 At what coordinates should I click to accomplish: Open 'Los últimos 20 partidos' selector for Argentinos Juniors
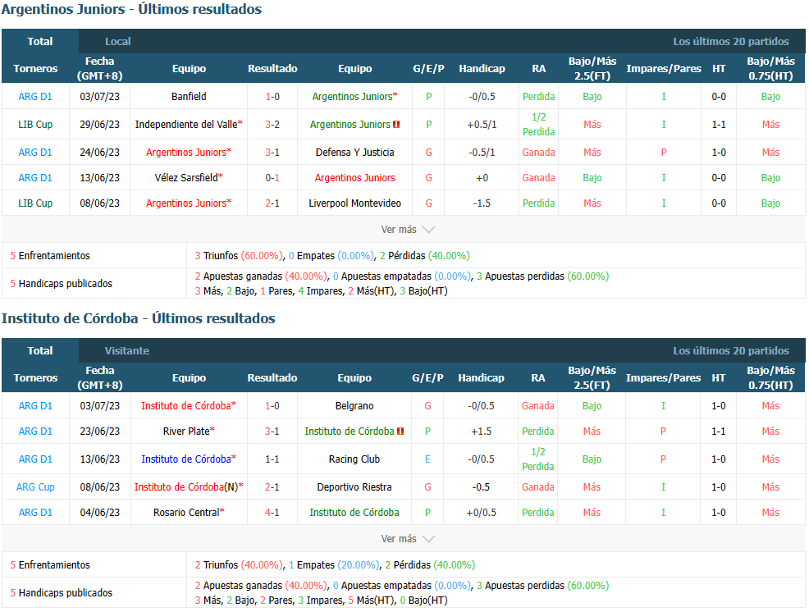click(730, 41)
